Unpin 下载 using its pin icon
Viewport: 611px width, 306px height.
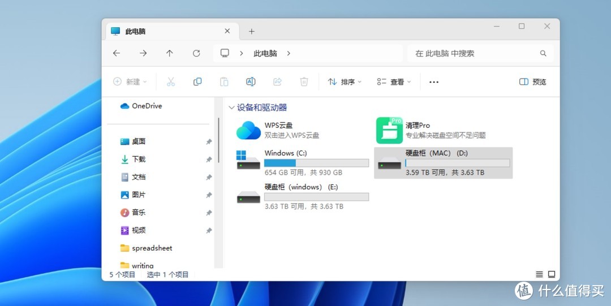209,160
